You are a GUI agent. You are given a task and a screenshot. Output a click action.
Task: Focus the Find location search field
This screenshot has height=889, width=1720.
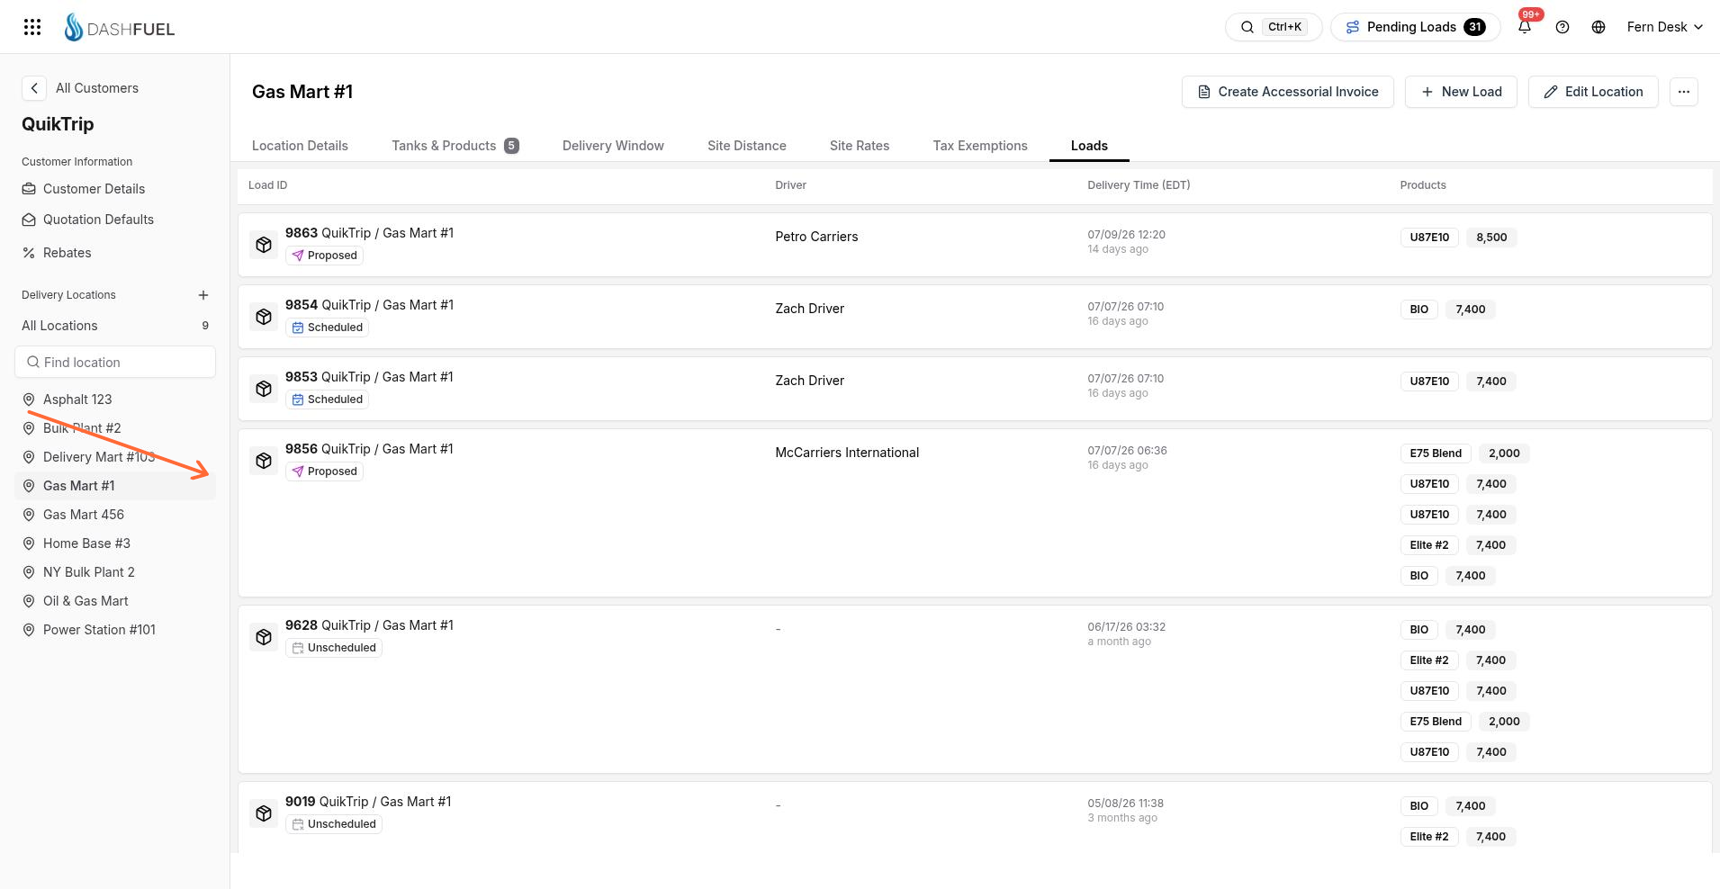115,362
